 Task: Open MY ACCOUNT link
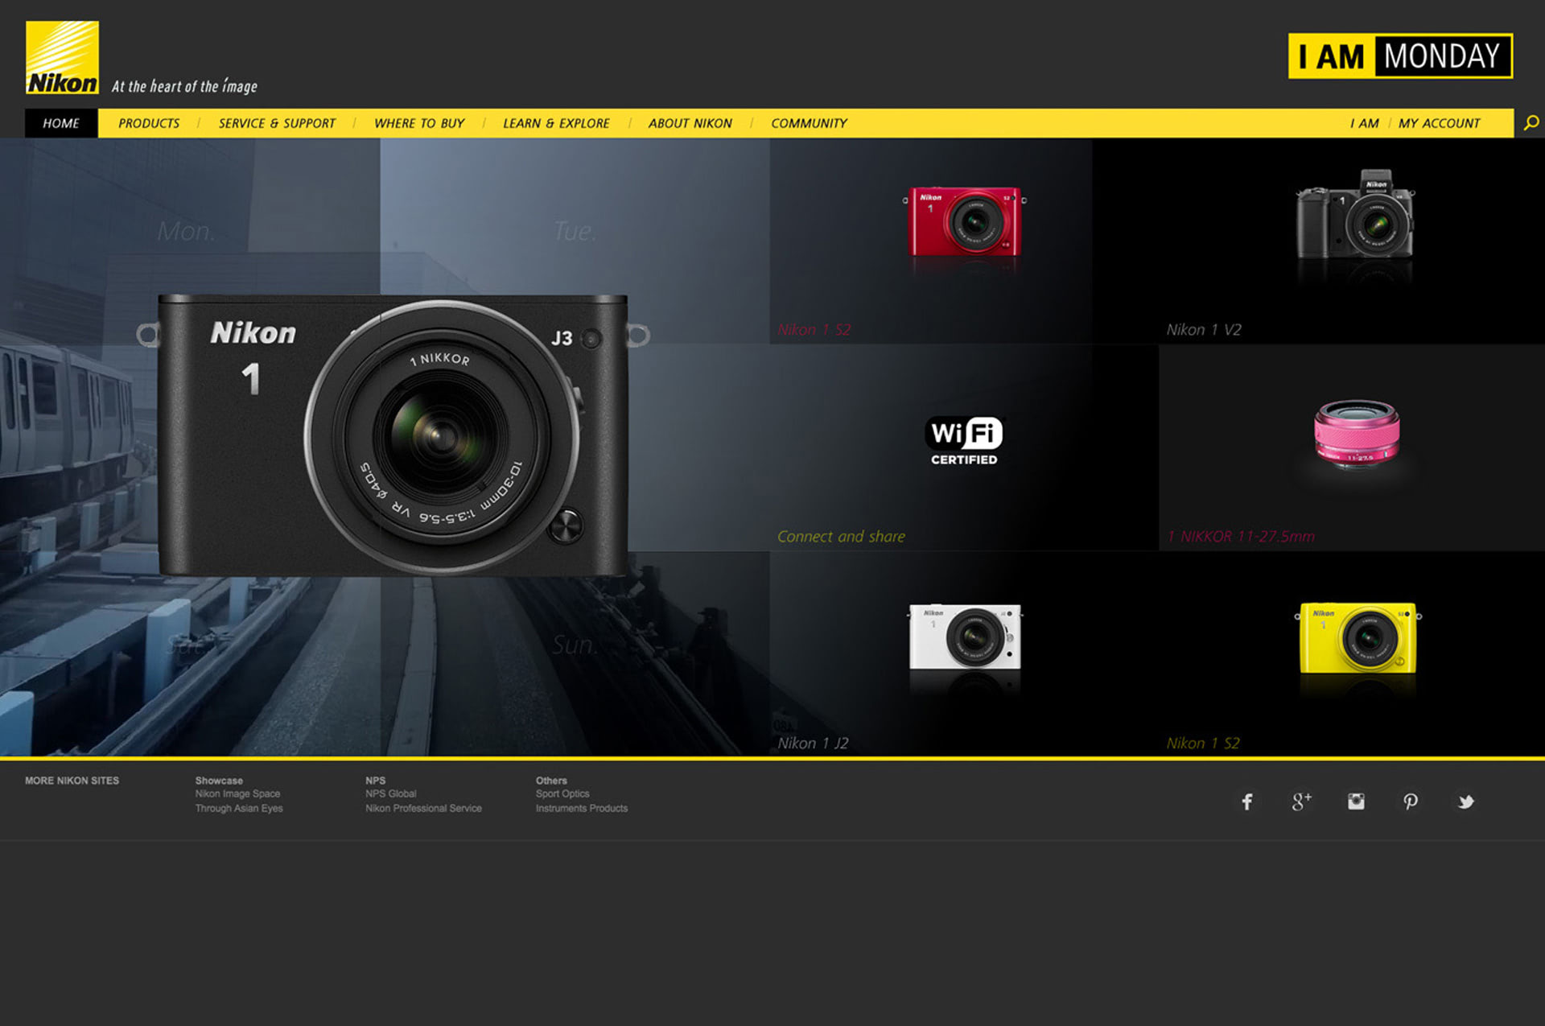1439,123
